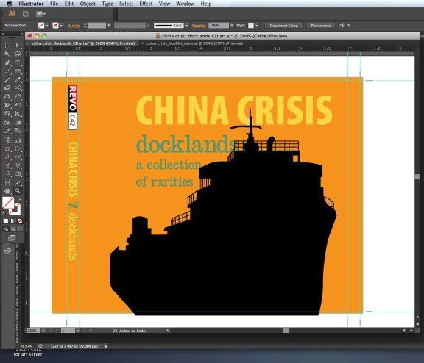Image resolution: width=424 pixels, height=363 pixels.
Task: Open the Apple menu
Action: (x=10, y=4)
